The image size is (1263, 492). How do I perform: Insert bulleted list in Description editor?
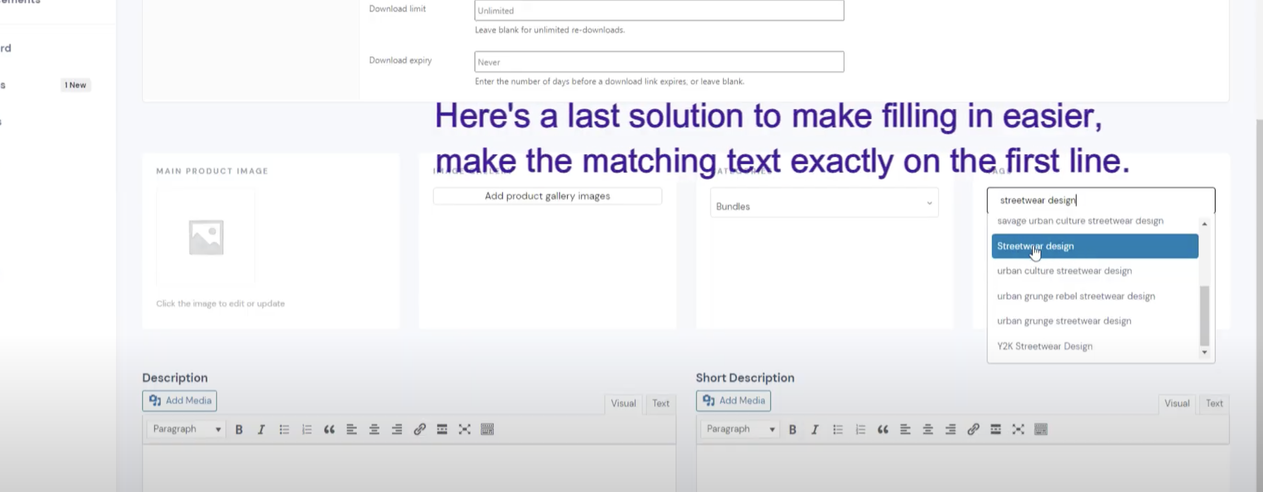tap(284, 429)
